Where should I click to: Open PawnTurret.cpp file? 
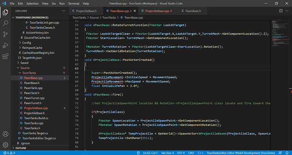pyautogui.click(x=34, y=98)
